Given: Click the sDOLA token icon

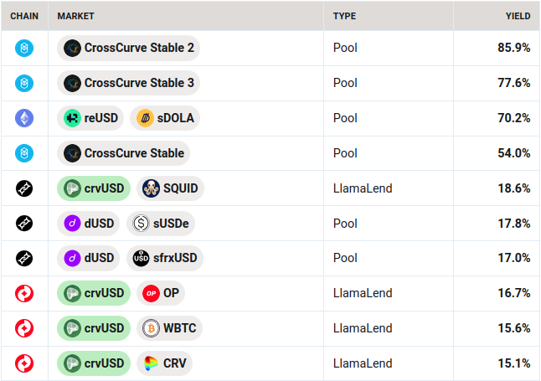Looking at the screenshot, I should [145, 118].
